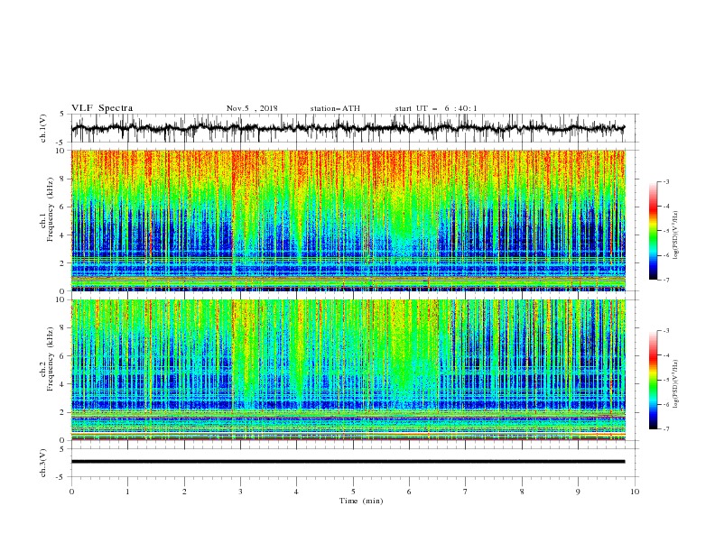
Task: Click time axis tick label "9"
Action: pyautogui.click(x=578, y=492)
